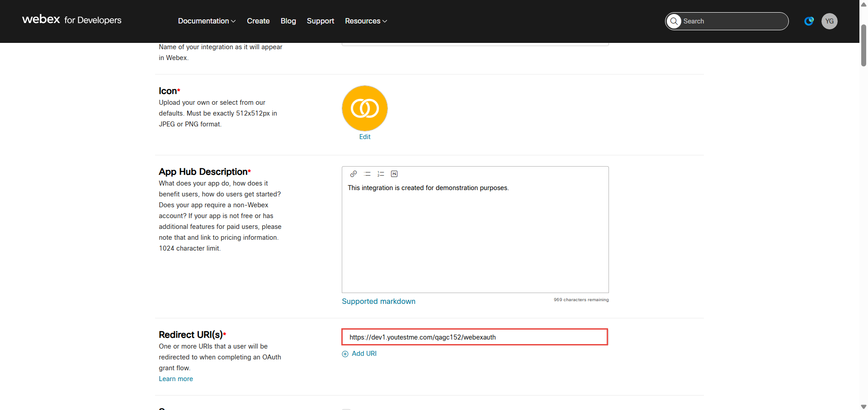Open the Support page
The image size is (868, 410).
(320, 21)
